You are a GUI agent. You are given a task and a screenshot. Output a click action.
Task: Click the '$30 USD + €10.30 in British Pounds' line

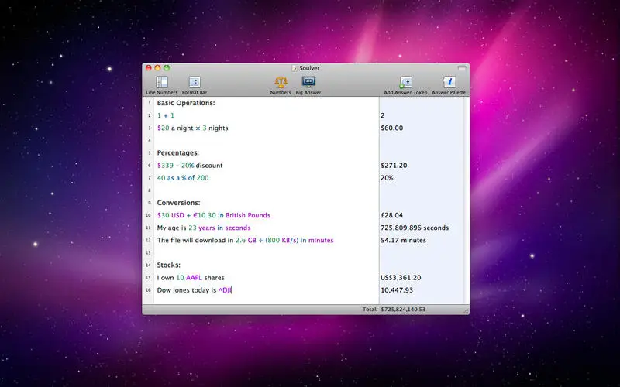coord(214,215)
